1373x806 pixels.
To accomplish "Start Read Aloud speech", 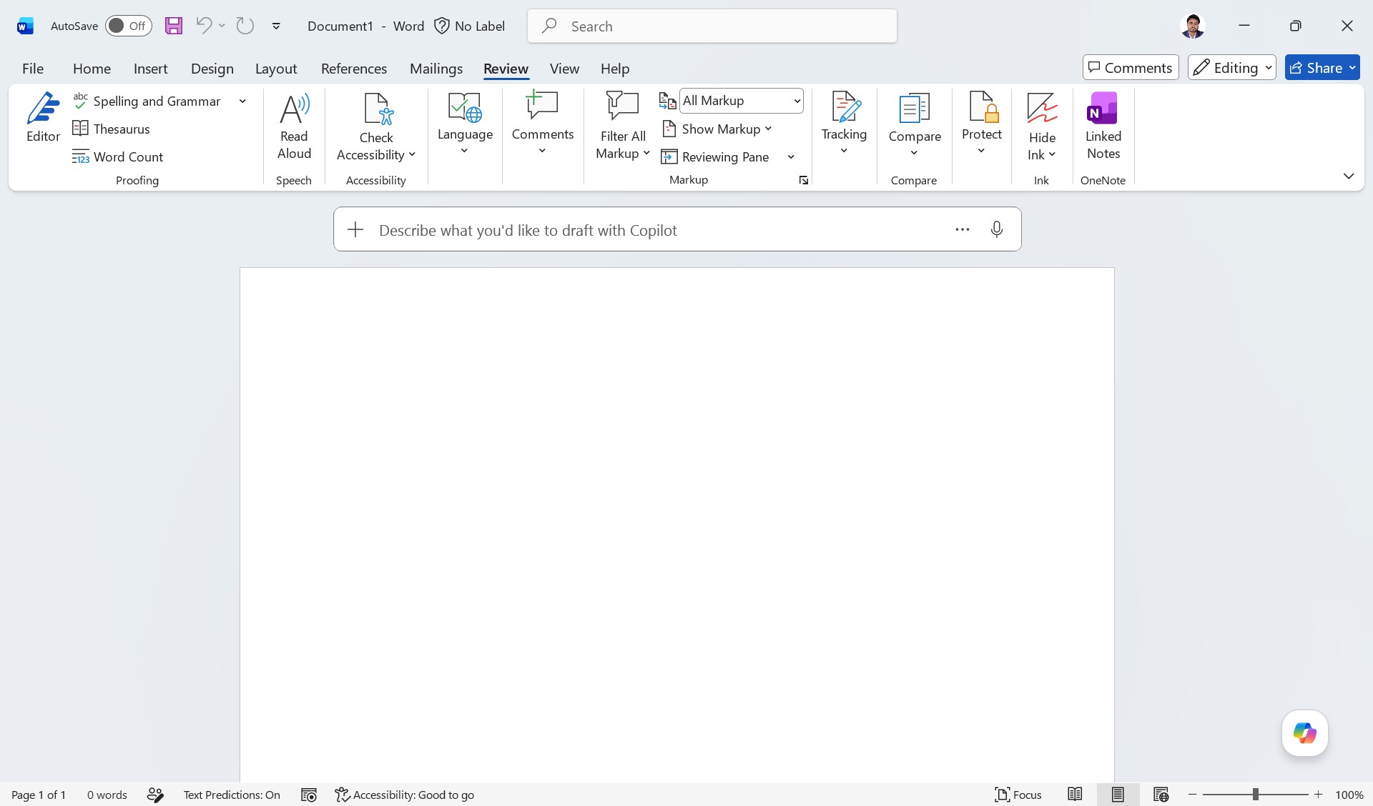I will pos(294,126).
